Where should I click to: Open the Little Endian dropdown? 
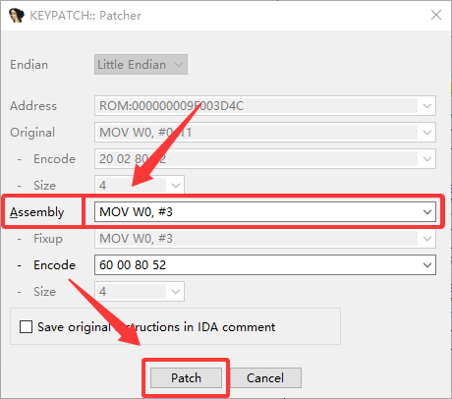coord(141,65)
